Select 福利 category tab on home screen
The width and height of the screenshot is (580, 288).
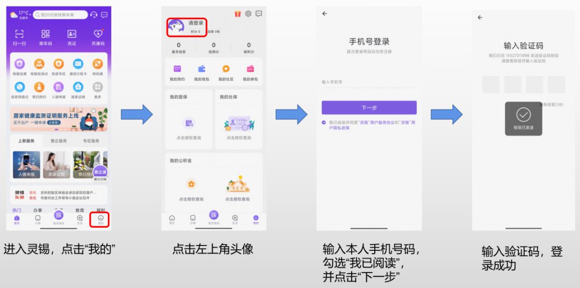(100, 210)
